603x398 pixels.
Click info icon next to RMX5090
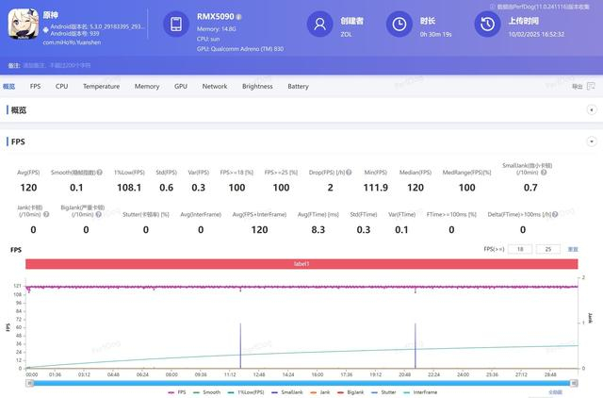pyautogui.click(x=238, y=17)
